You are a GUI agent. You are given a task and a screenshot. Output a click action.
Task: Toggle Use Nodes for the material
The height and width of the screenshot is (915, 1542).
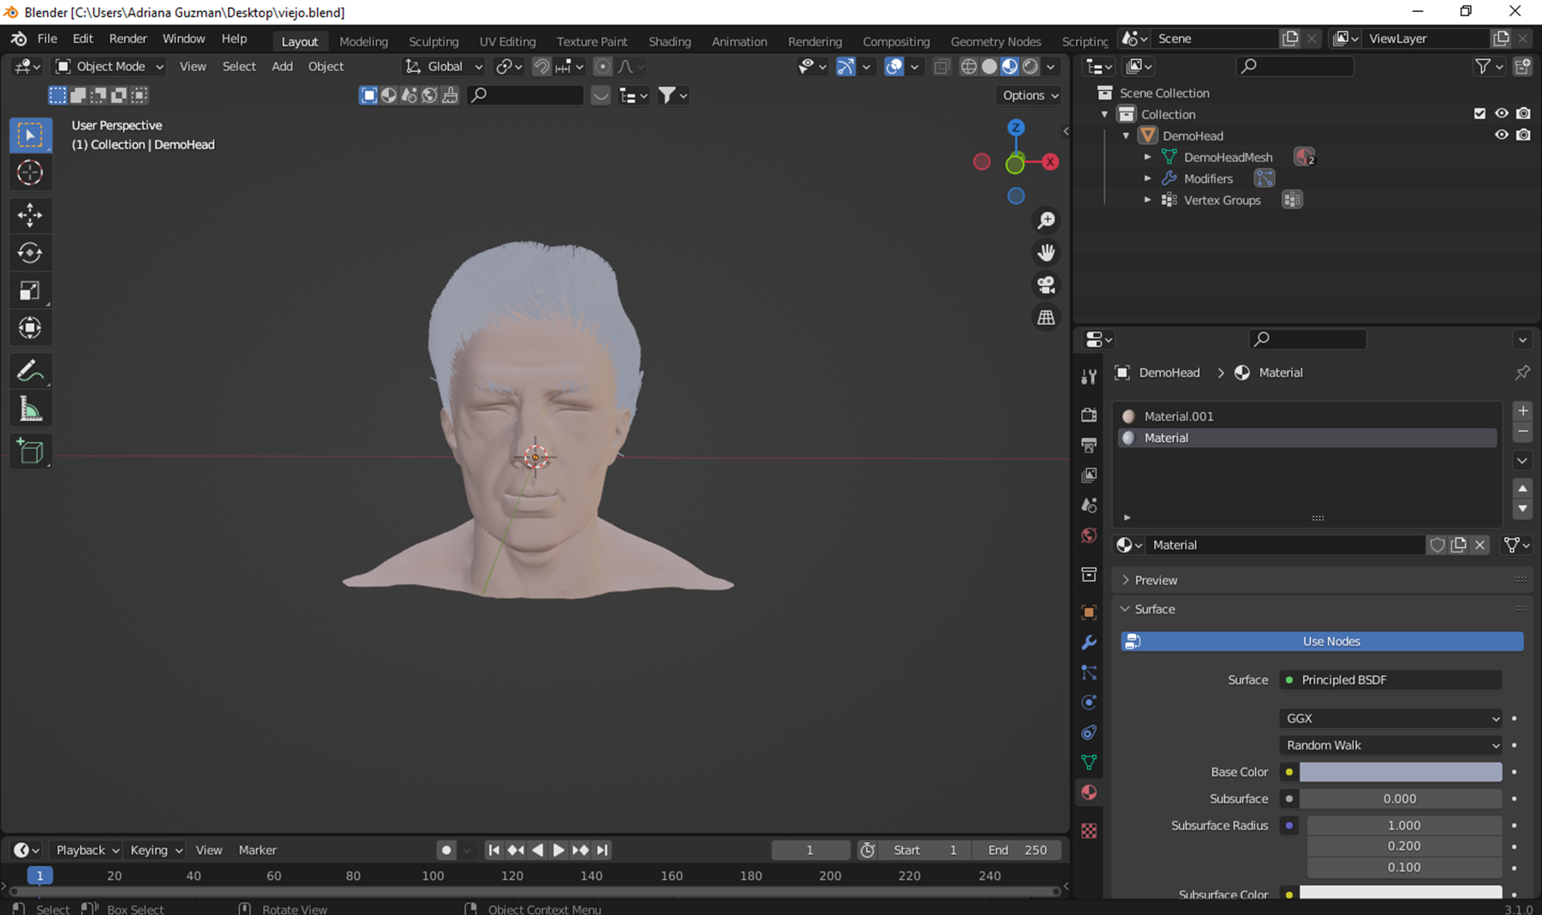(1322, 641)
